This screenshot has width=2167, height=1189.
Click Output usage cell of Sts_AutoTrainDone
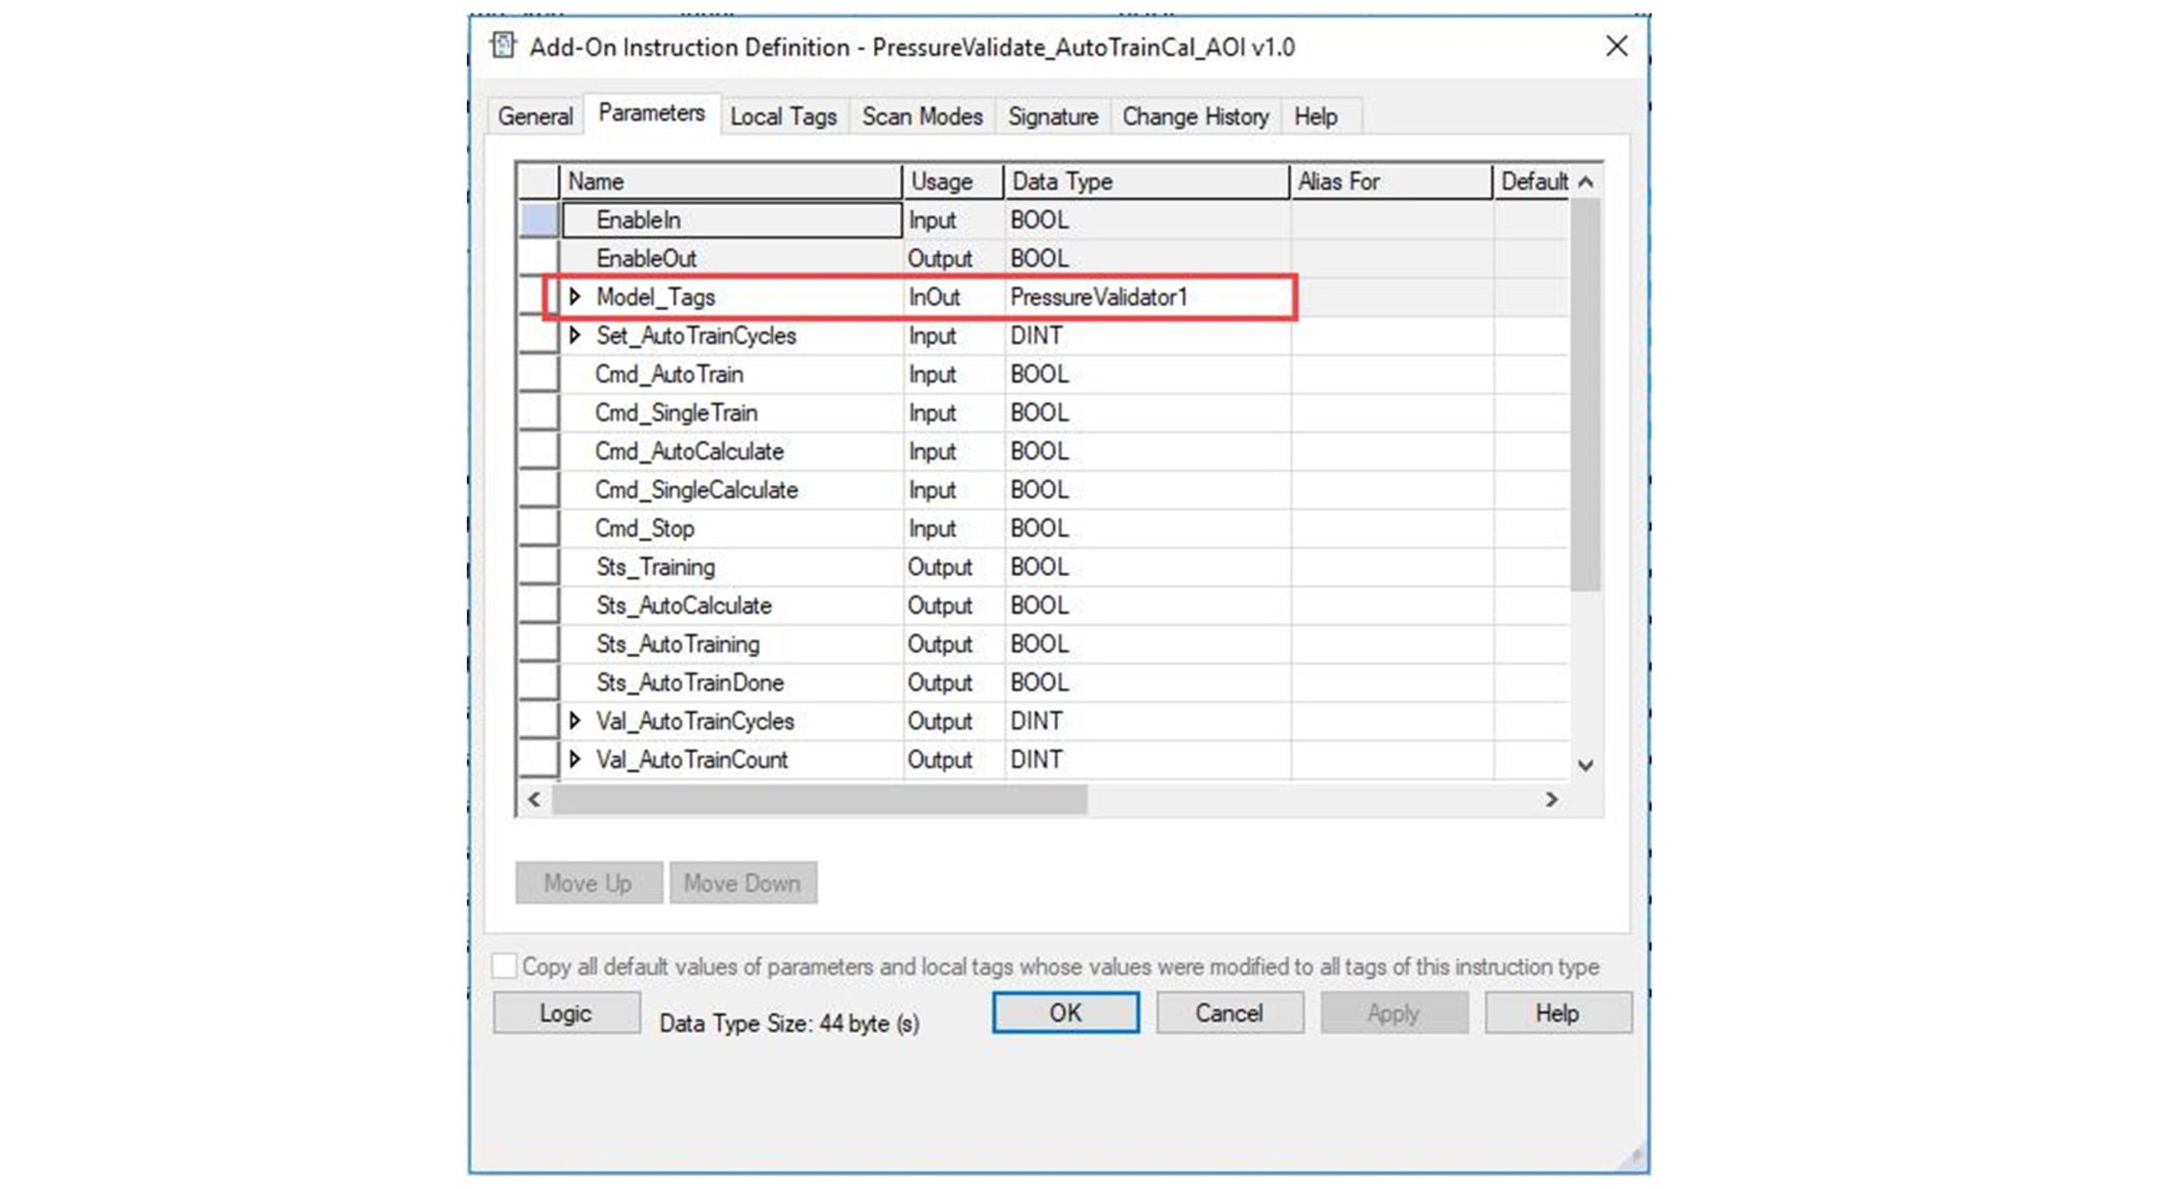pos(953,683)
